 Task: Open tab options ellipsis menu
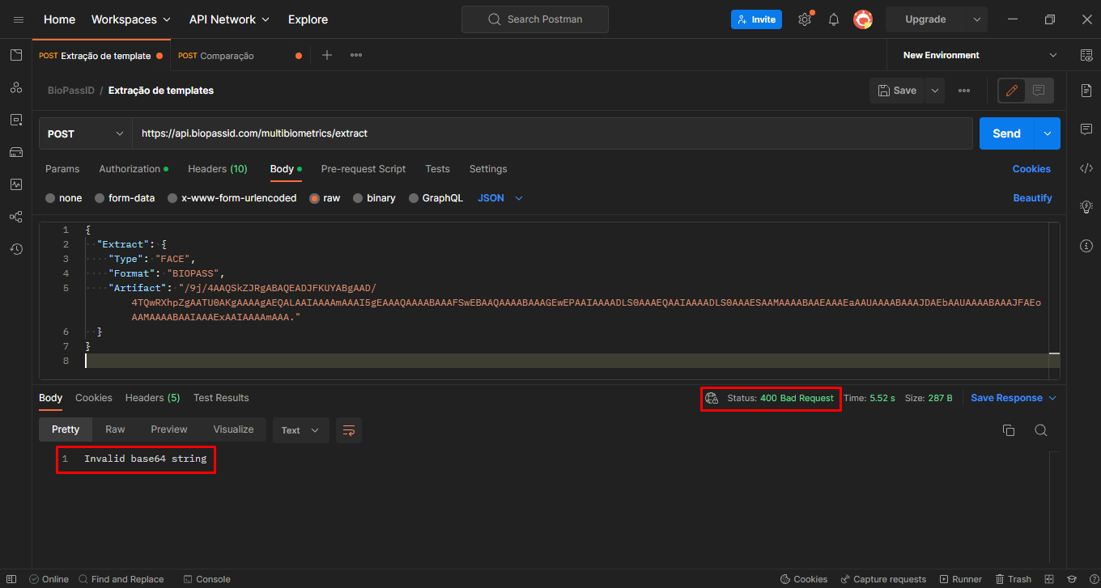pyautogui.click(x=356, y=55)
